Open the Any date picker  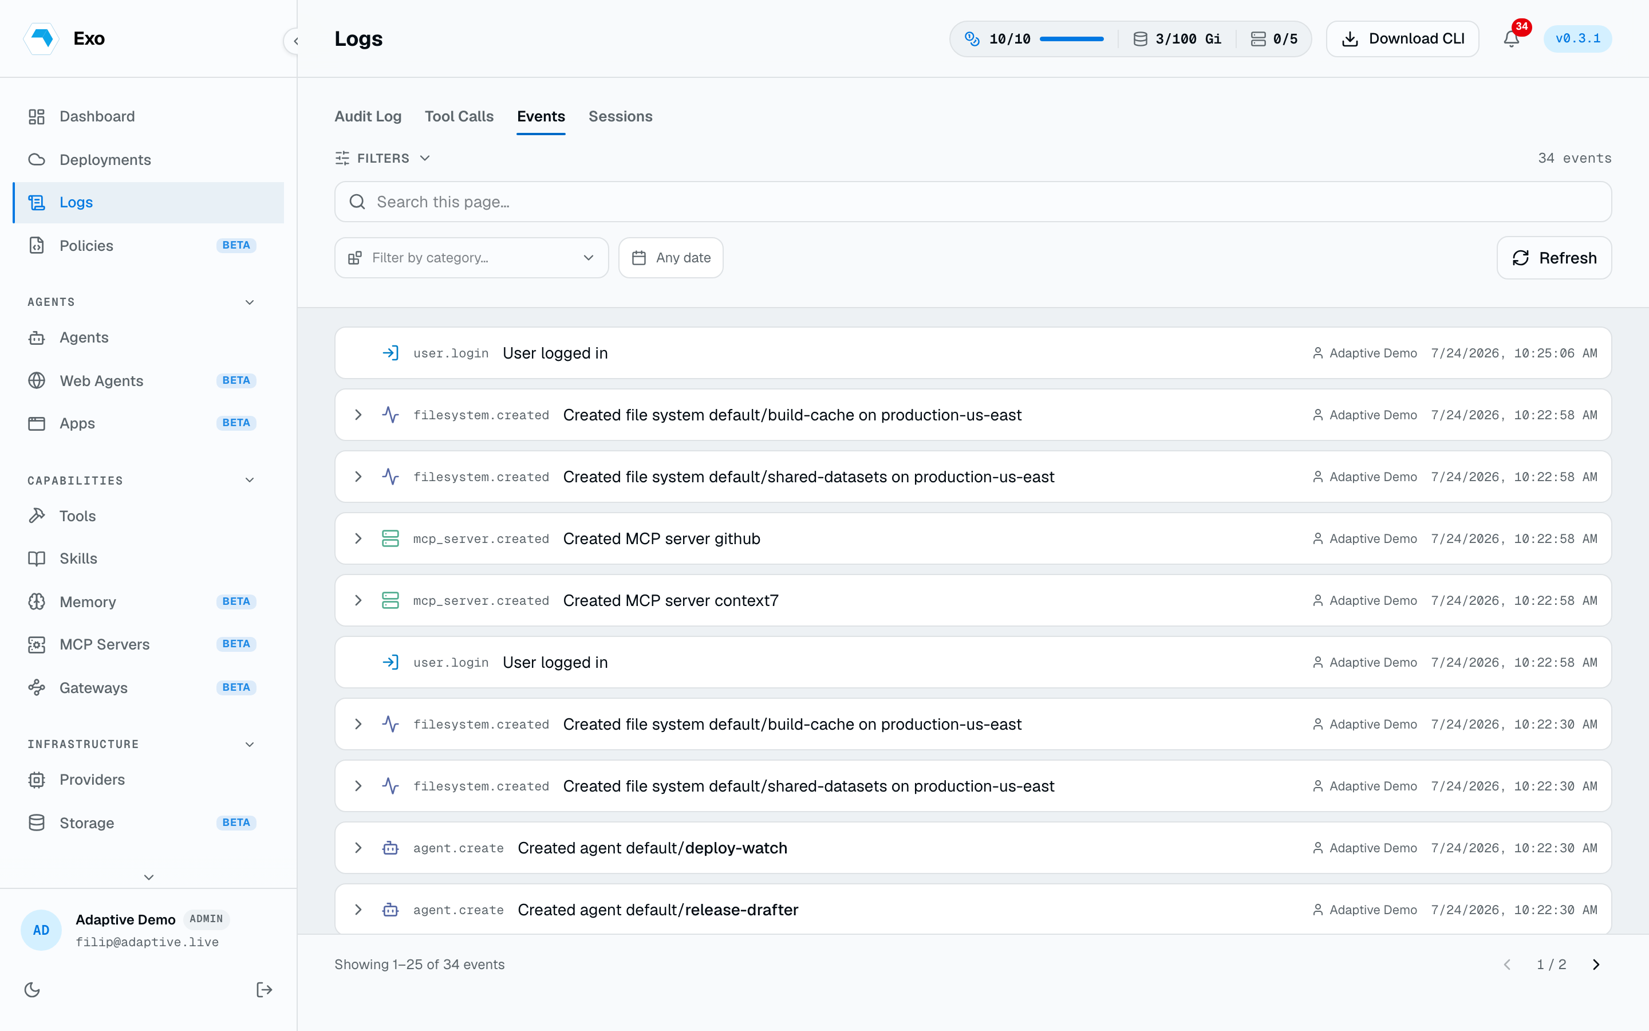click(670, 258)
